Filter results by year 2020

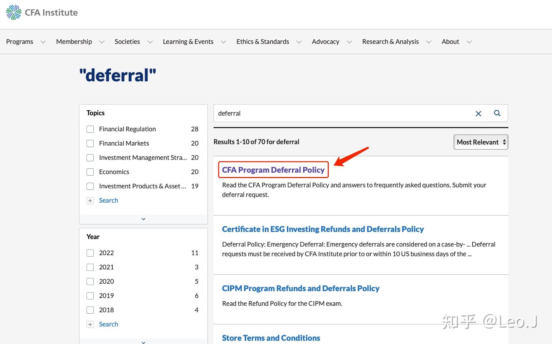click(x=90, y=282)
